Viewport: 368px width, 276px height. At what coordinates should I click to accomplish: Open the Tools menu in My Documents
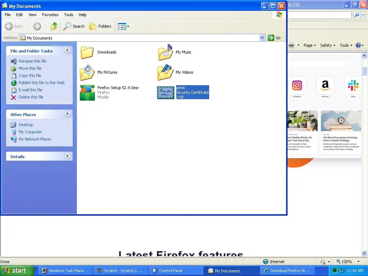69,15
